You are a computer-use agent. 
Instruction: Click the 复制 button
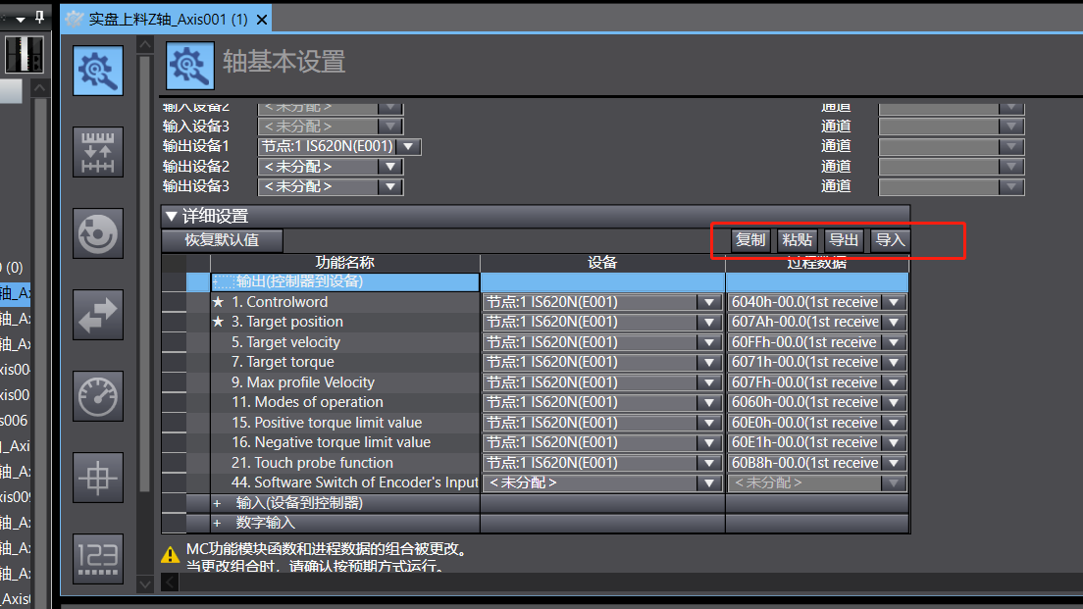(x=750, y=240)
